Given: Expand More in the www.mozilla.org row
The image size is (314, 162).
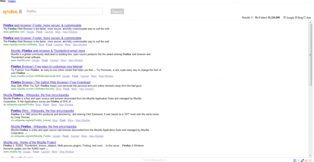Looking at the screenshot, I should 54,152.
